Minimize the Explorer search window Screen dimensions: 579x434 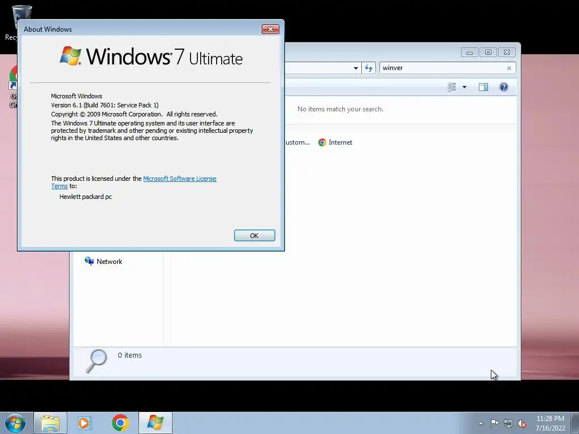coord(469,53)
